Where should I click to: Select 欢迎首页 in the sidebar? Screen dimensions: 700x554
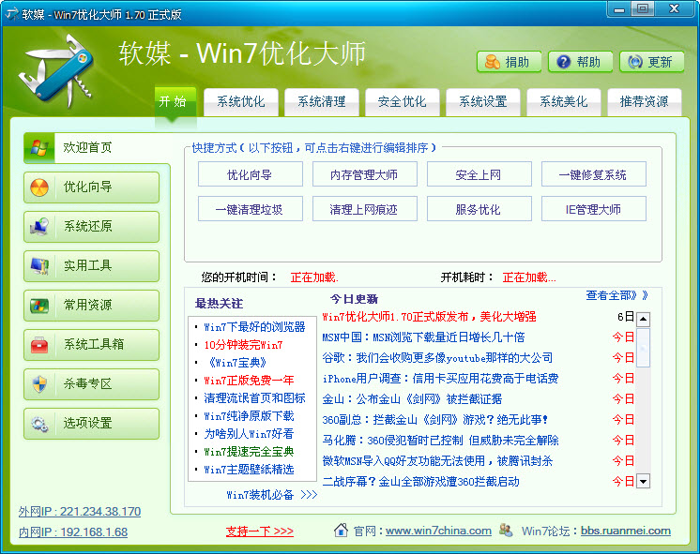tap(97, 148)
